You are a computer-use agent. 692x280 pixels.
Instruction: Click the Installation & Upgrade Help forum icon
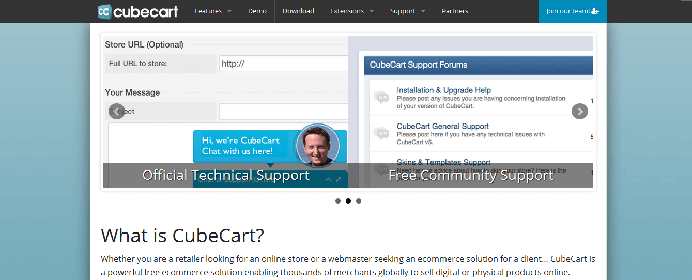click(x=381, y=97)
